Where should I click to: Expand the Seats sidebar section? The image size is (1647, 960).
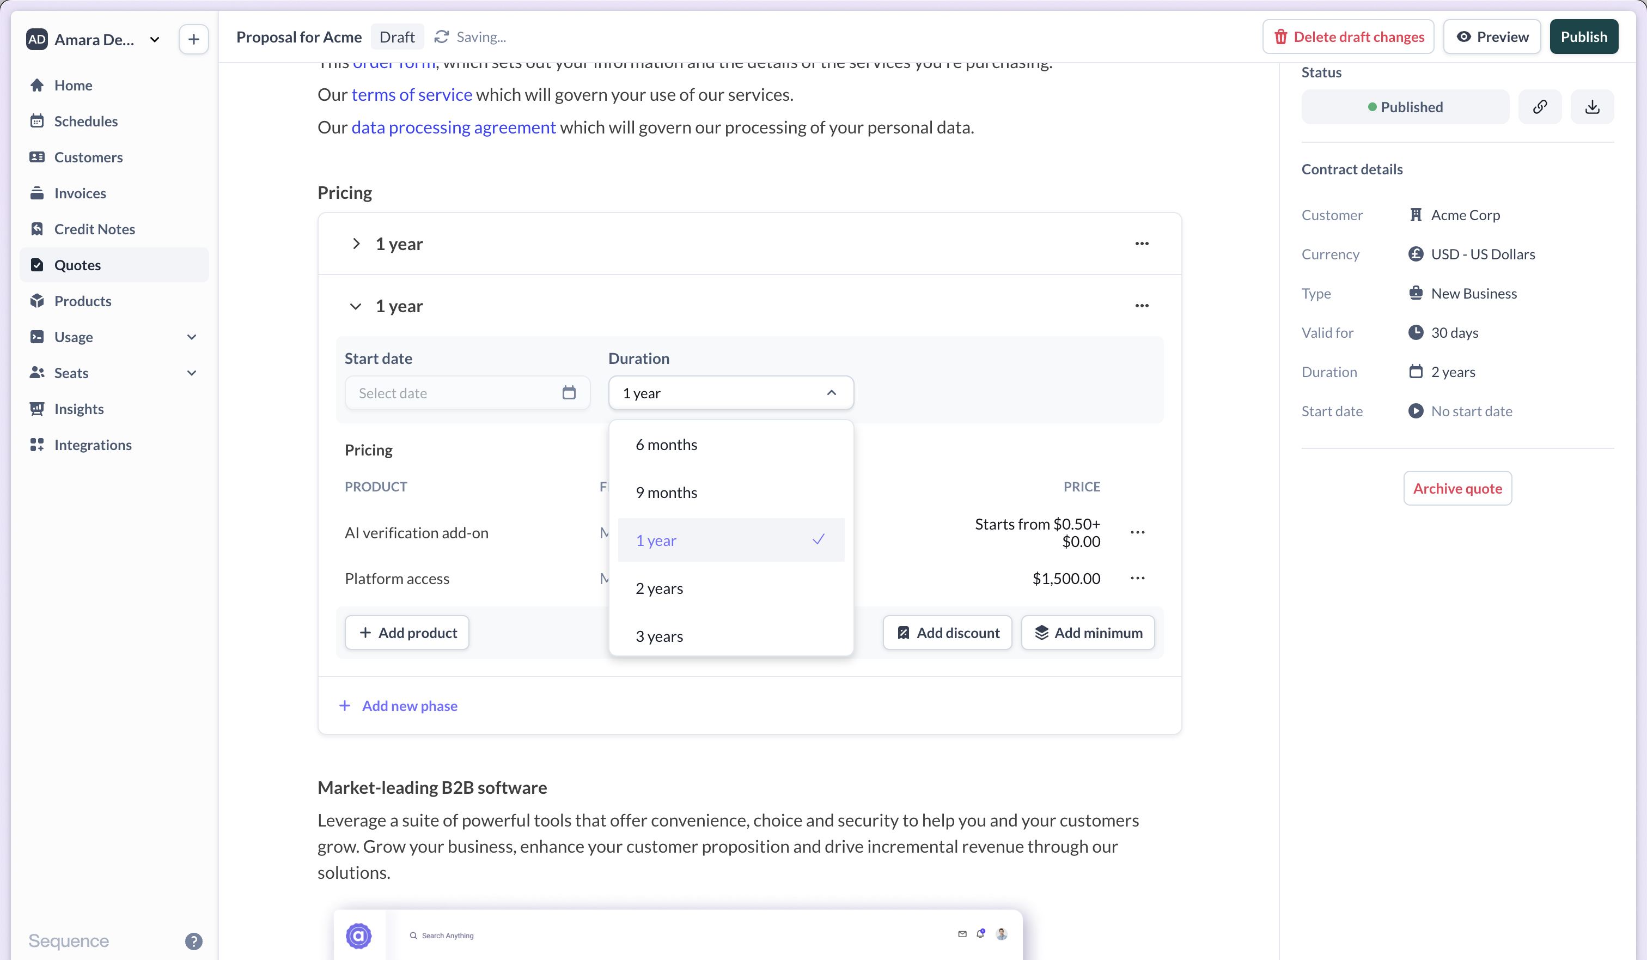pos(192,373)
